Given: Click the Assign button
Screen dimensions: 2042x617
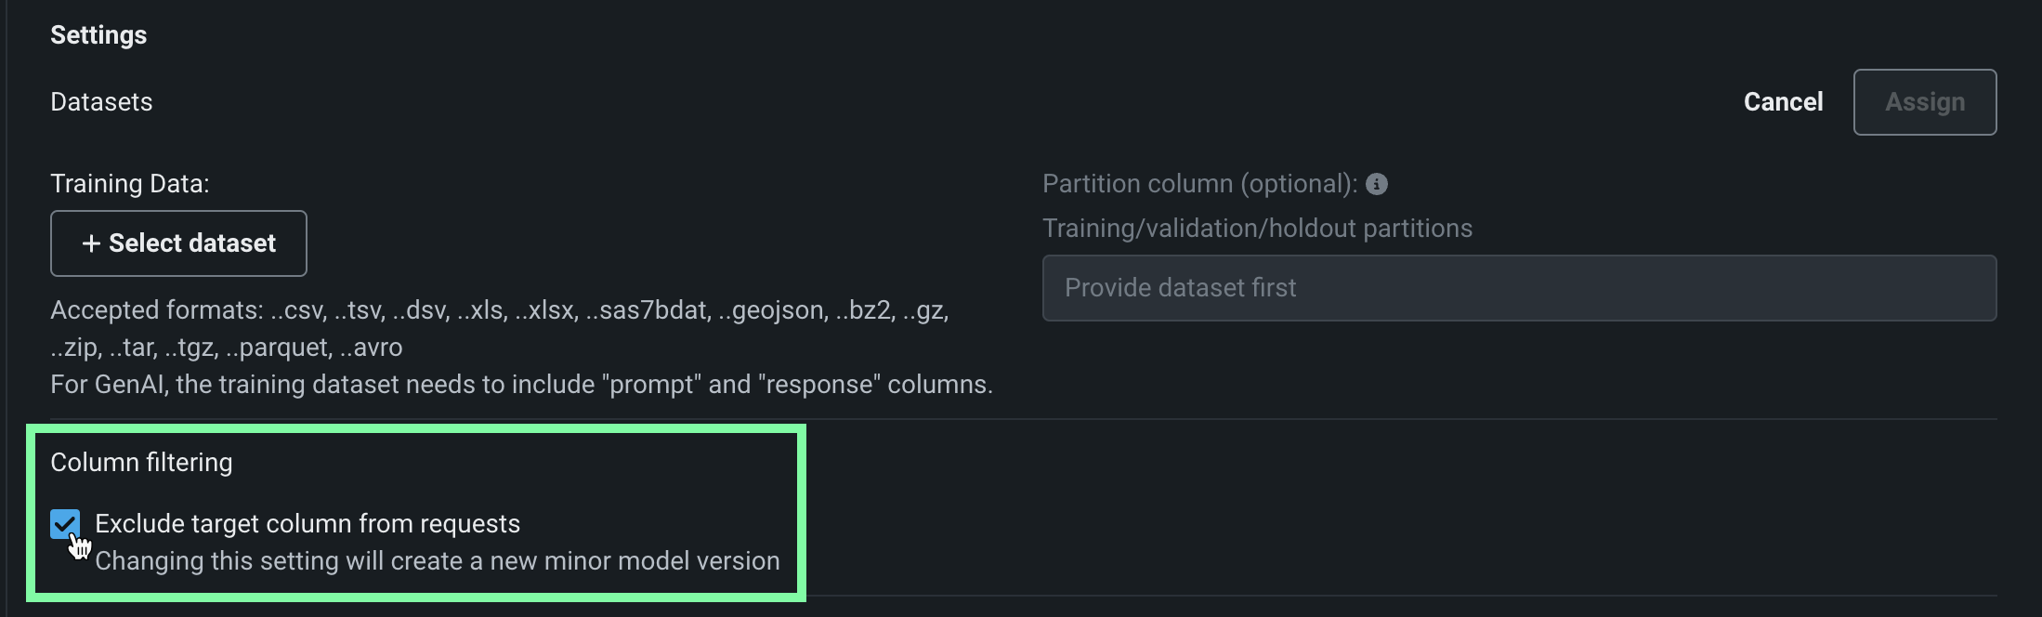Looking at the screenshot, I should (x=1924, y=102).
